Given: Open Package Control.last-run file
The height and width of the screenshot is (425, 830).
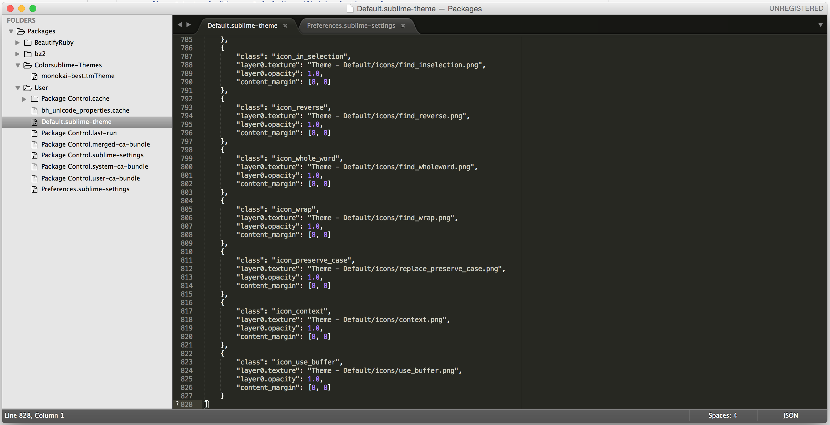Looking at the screenshot, I should (79, 133).
